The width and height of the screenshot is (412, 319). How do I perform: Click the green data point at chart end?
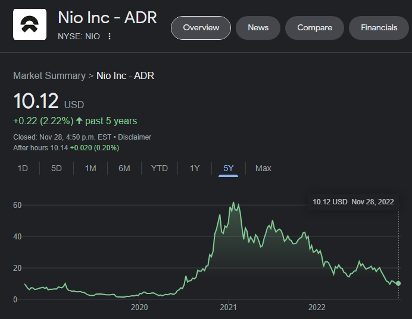(x=398, y=283)
